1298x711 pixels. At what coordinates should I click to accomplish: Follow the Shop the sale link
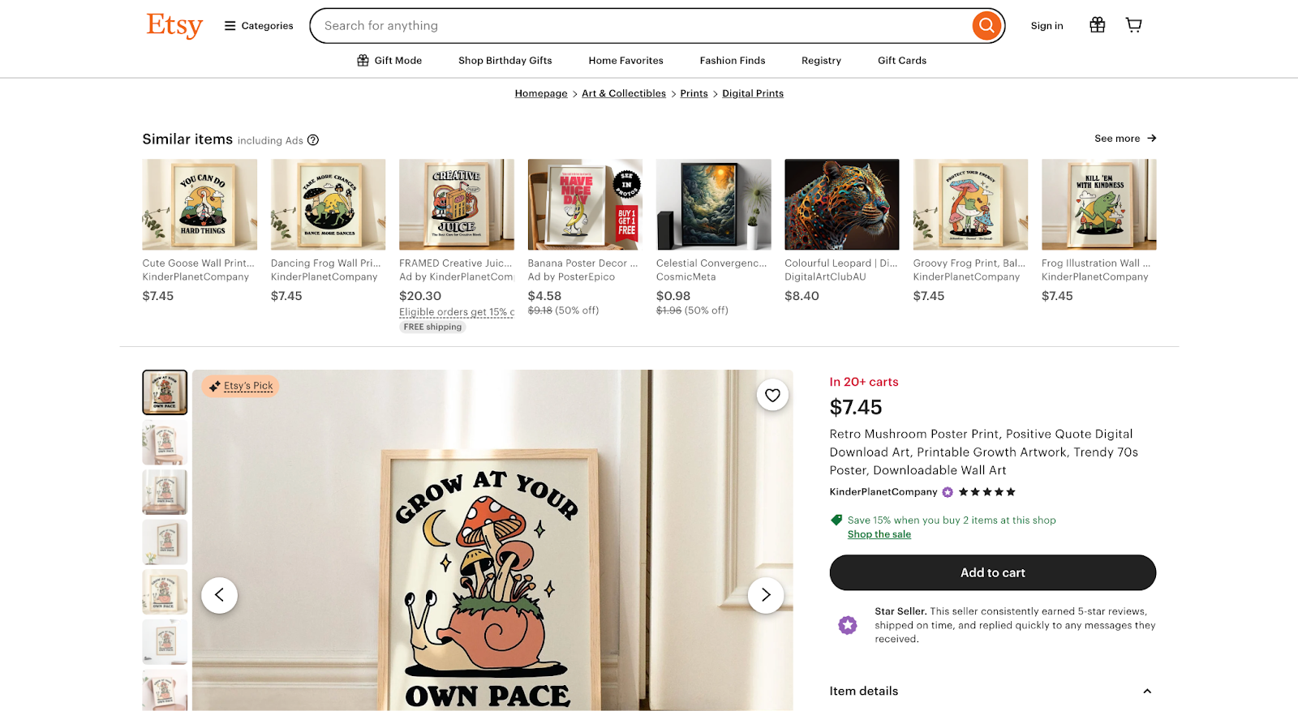pyautogui.click(x=879, y=534)
